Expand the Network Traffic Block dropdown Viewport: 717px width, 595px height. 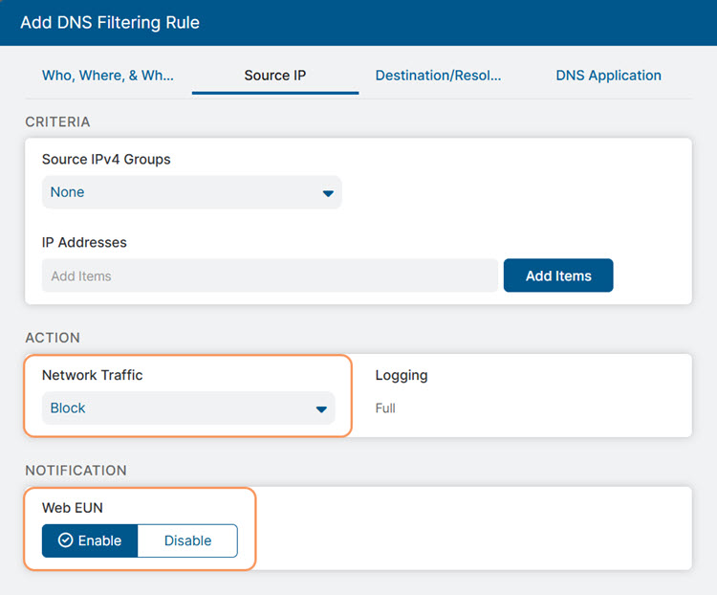[187, 408]
